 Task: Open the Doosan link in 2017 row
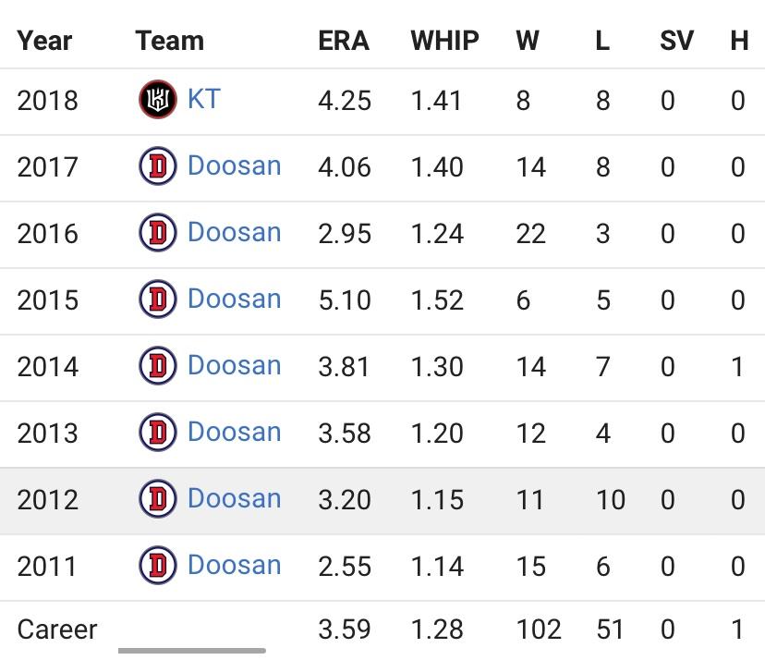(234, 166)
